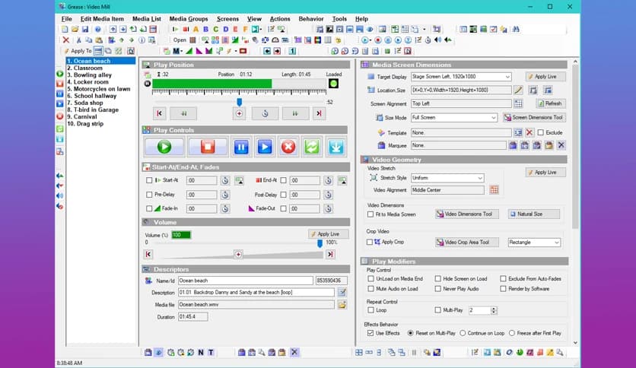Click the Refresh button

pos(551,103)
